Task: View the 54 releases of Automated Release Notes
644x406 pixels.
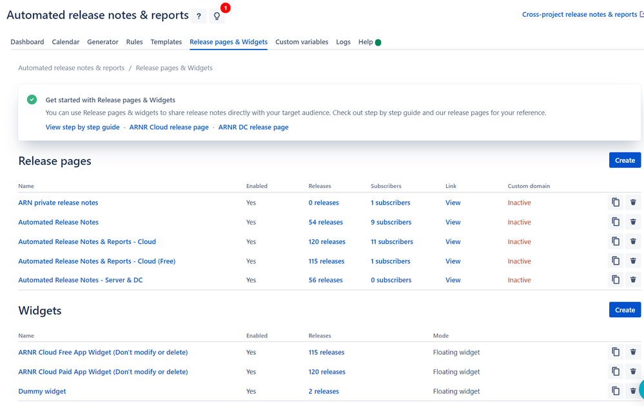Action: (x=326, y=221)
